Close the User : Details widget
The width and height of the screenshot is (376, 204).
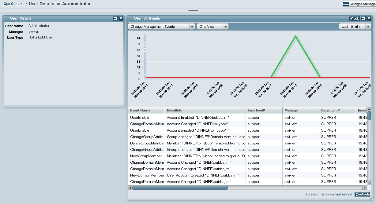(x=121, y=18)
